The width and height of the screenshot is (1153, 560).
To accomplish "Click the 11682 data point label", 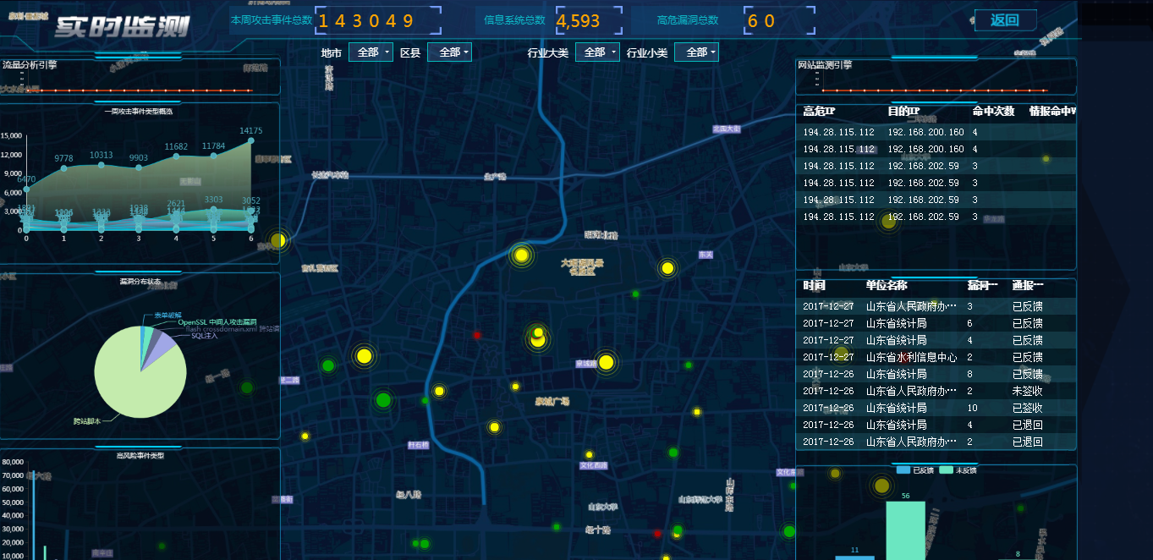I will 176,146.
